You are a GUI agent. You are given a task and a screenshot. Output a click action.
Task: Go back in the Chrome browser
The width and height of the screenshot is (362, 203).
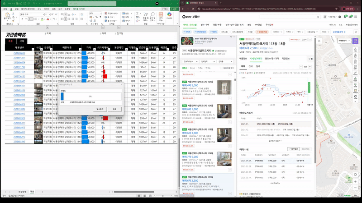click(183, 9)
